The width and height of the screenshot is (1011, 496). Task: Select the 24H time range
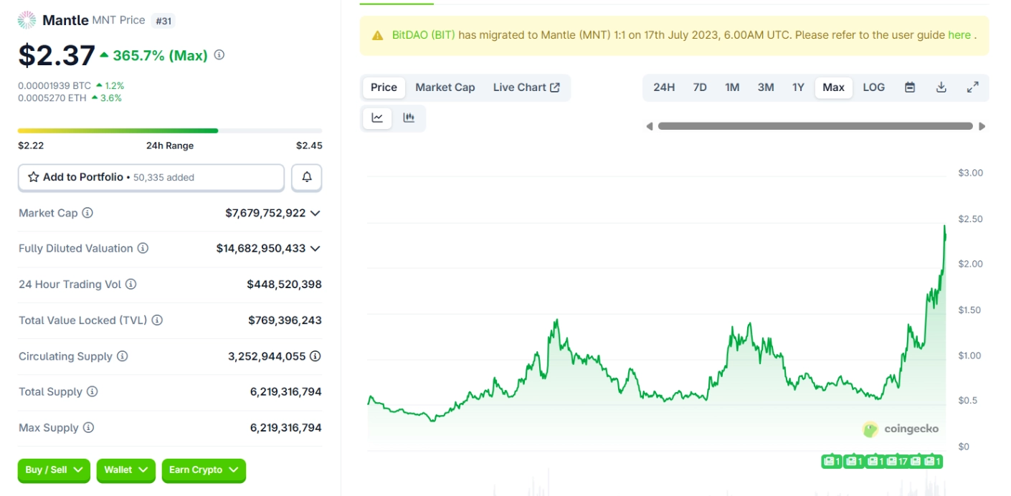pyautogui.click(x=664, y=87)
